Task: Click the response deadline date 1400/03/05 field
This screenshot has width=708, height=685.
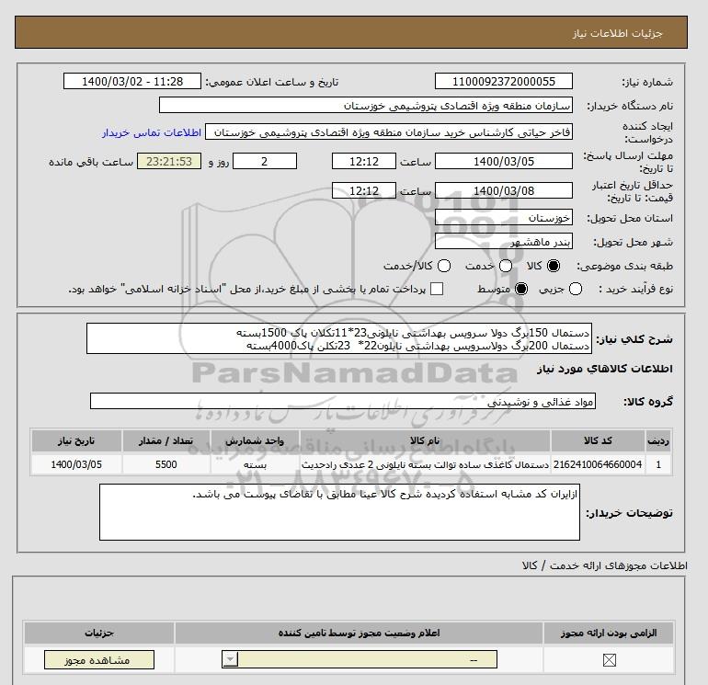Action: [x=504, y=161]
